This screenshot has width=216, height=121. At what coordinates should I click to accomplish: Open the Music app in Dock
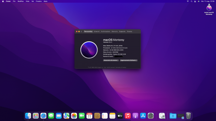click(128, 116)
